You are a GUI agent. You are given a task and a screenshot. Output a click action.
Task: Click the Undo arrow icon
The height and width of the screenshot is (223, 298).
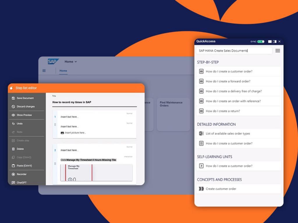(x=13, y=124)
